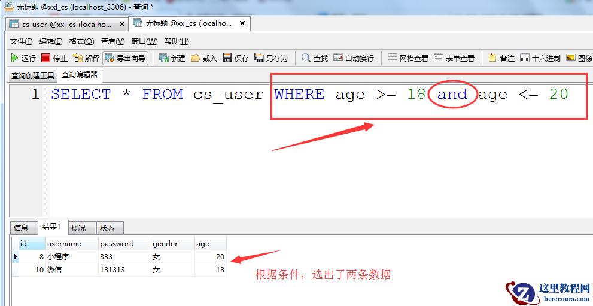
Task: Switch to Query Builder (查询创建工具) tab
Action: click(x=32, y=75)
